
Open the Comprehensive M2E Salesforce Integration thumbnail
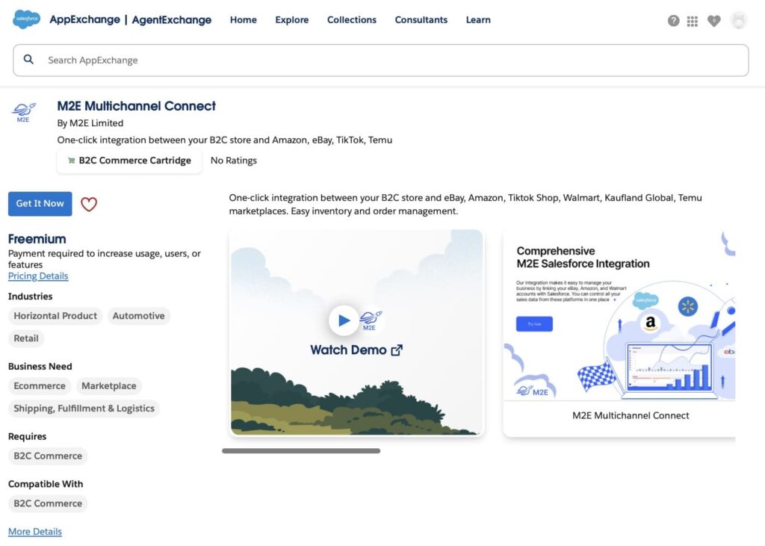pyautogui.click(x=619, y=332)
